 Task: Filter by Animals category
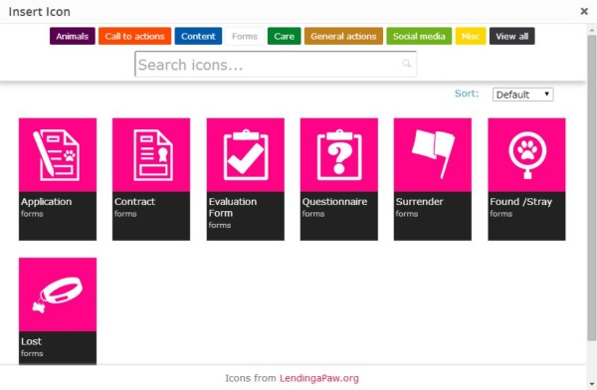73,36
